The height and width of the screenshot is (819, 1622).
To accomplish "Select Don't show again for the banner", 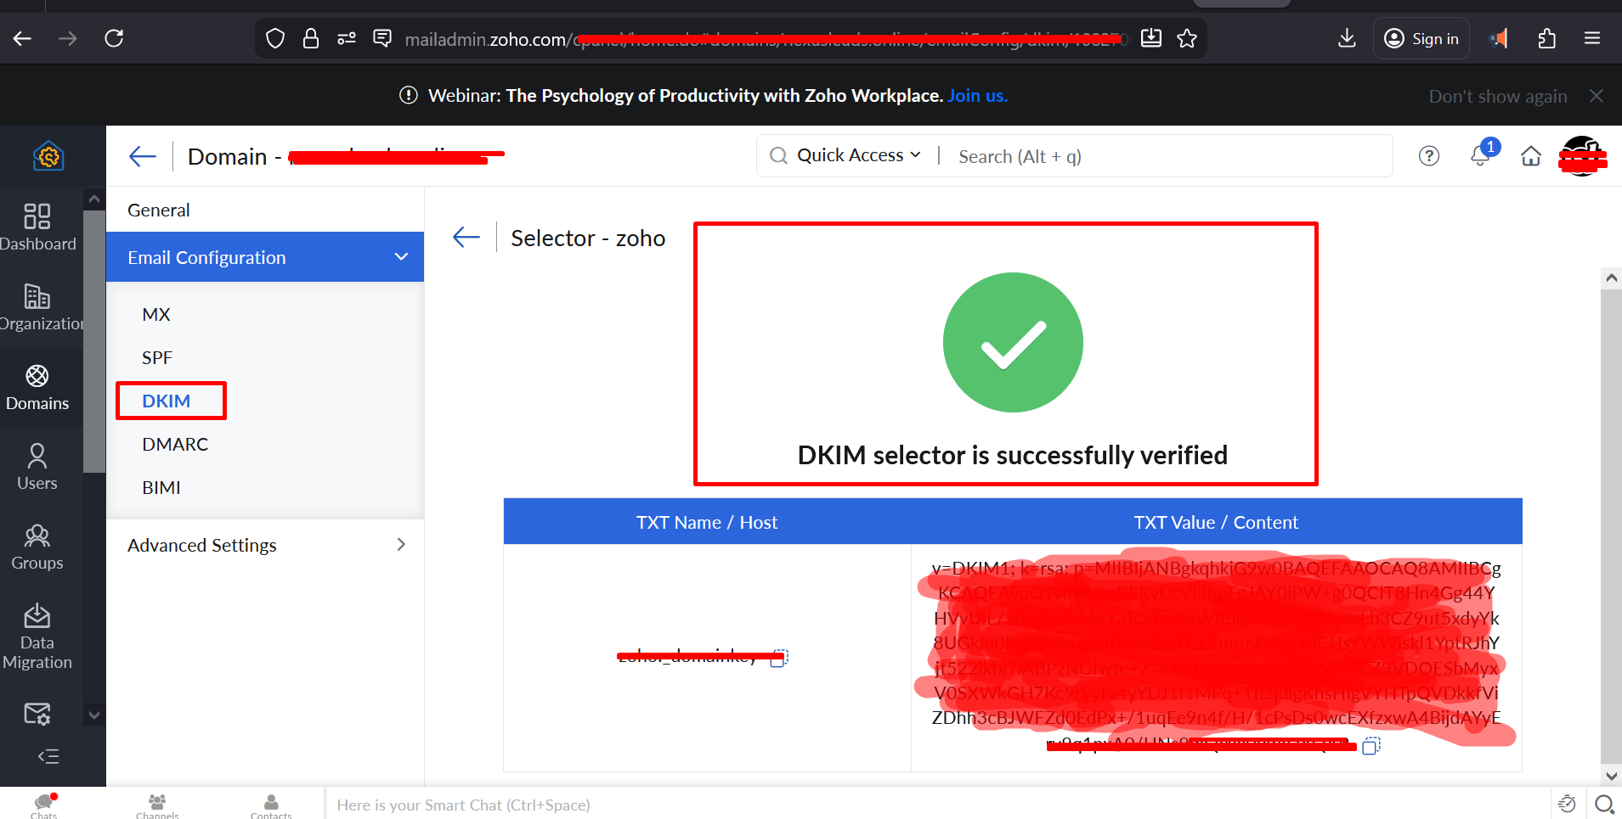I will pyautogui.click(x=1496, y=95).
